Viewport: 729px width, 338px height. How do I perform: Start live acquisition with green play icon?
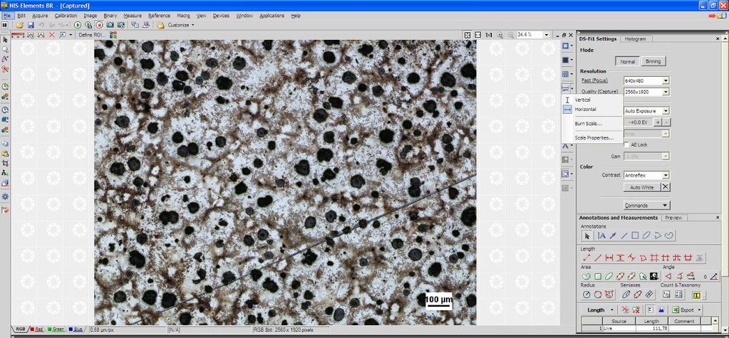click(78, 25)
